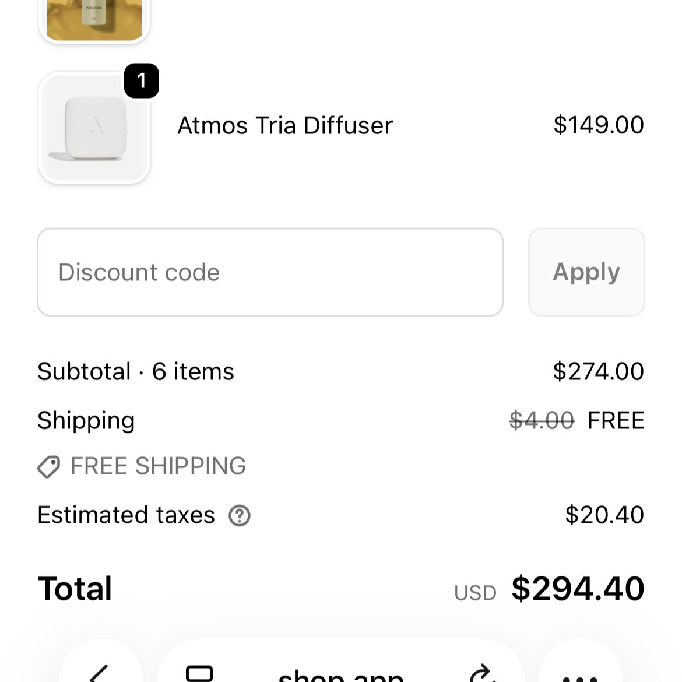682x682 pixels.
Task: Reload the shop.app page
Action: coord(481,674)
